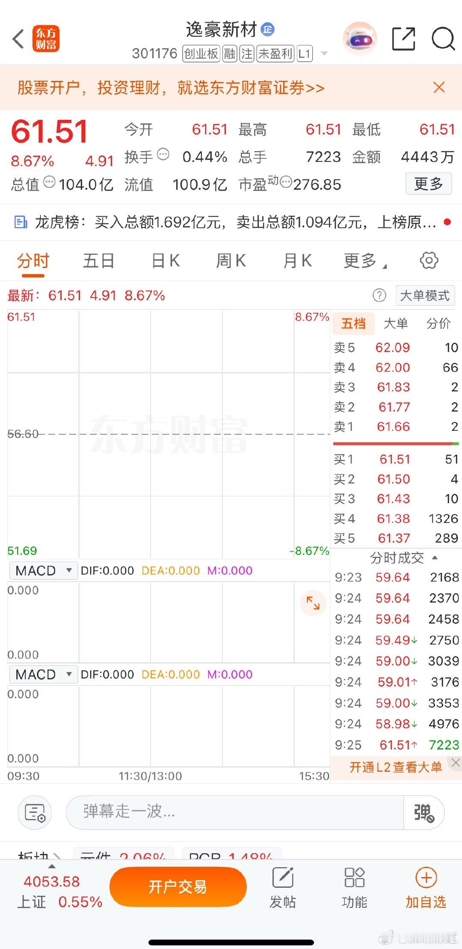Screen dimensions: 462x949
Task: Open the 龙虎榜 document icon
Action: pos(21,222)
